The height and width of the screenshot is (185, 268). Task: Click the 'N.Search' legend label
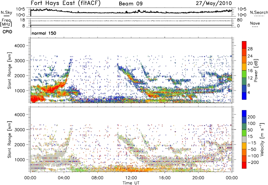tap(259, 12)
